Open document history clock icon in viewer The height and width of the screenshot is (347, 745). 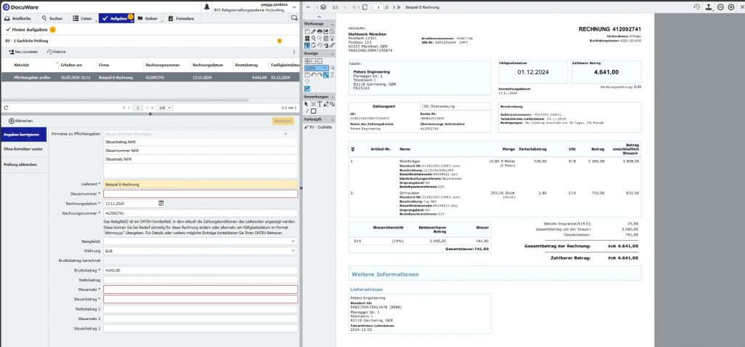click(x=696, y=7)
